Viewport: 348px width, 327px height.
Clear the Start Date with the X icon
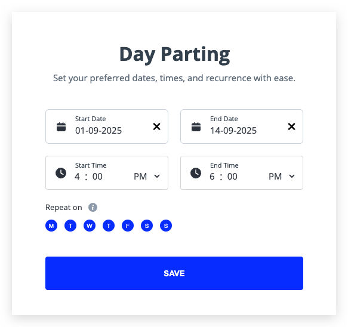pos(156,127)
